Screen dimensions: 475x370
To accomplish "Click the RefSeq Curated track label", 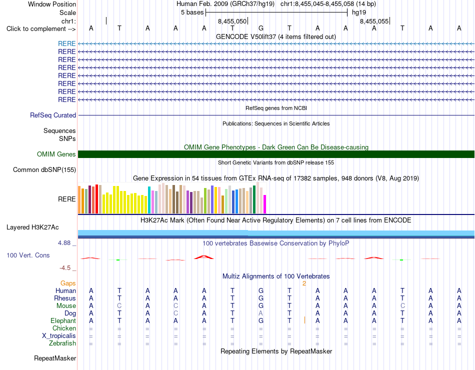I will 53,115.
